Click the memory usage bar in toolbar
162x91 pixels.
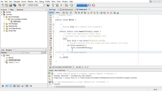[x=82, y=5]
